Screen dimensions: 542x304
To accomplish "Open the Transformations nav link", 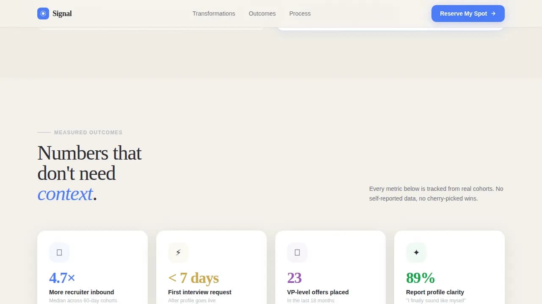I will click(214, 14).
